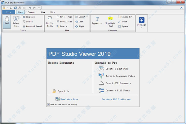Expand the Zoom dropdown
This screenshot has width=186, height=124.
click(x=66, y=26)
